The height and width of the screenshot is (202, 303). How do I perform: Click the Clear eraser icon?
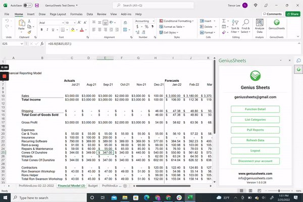[x=224, y=32]
